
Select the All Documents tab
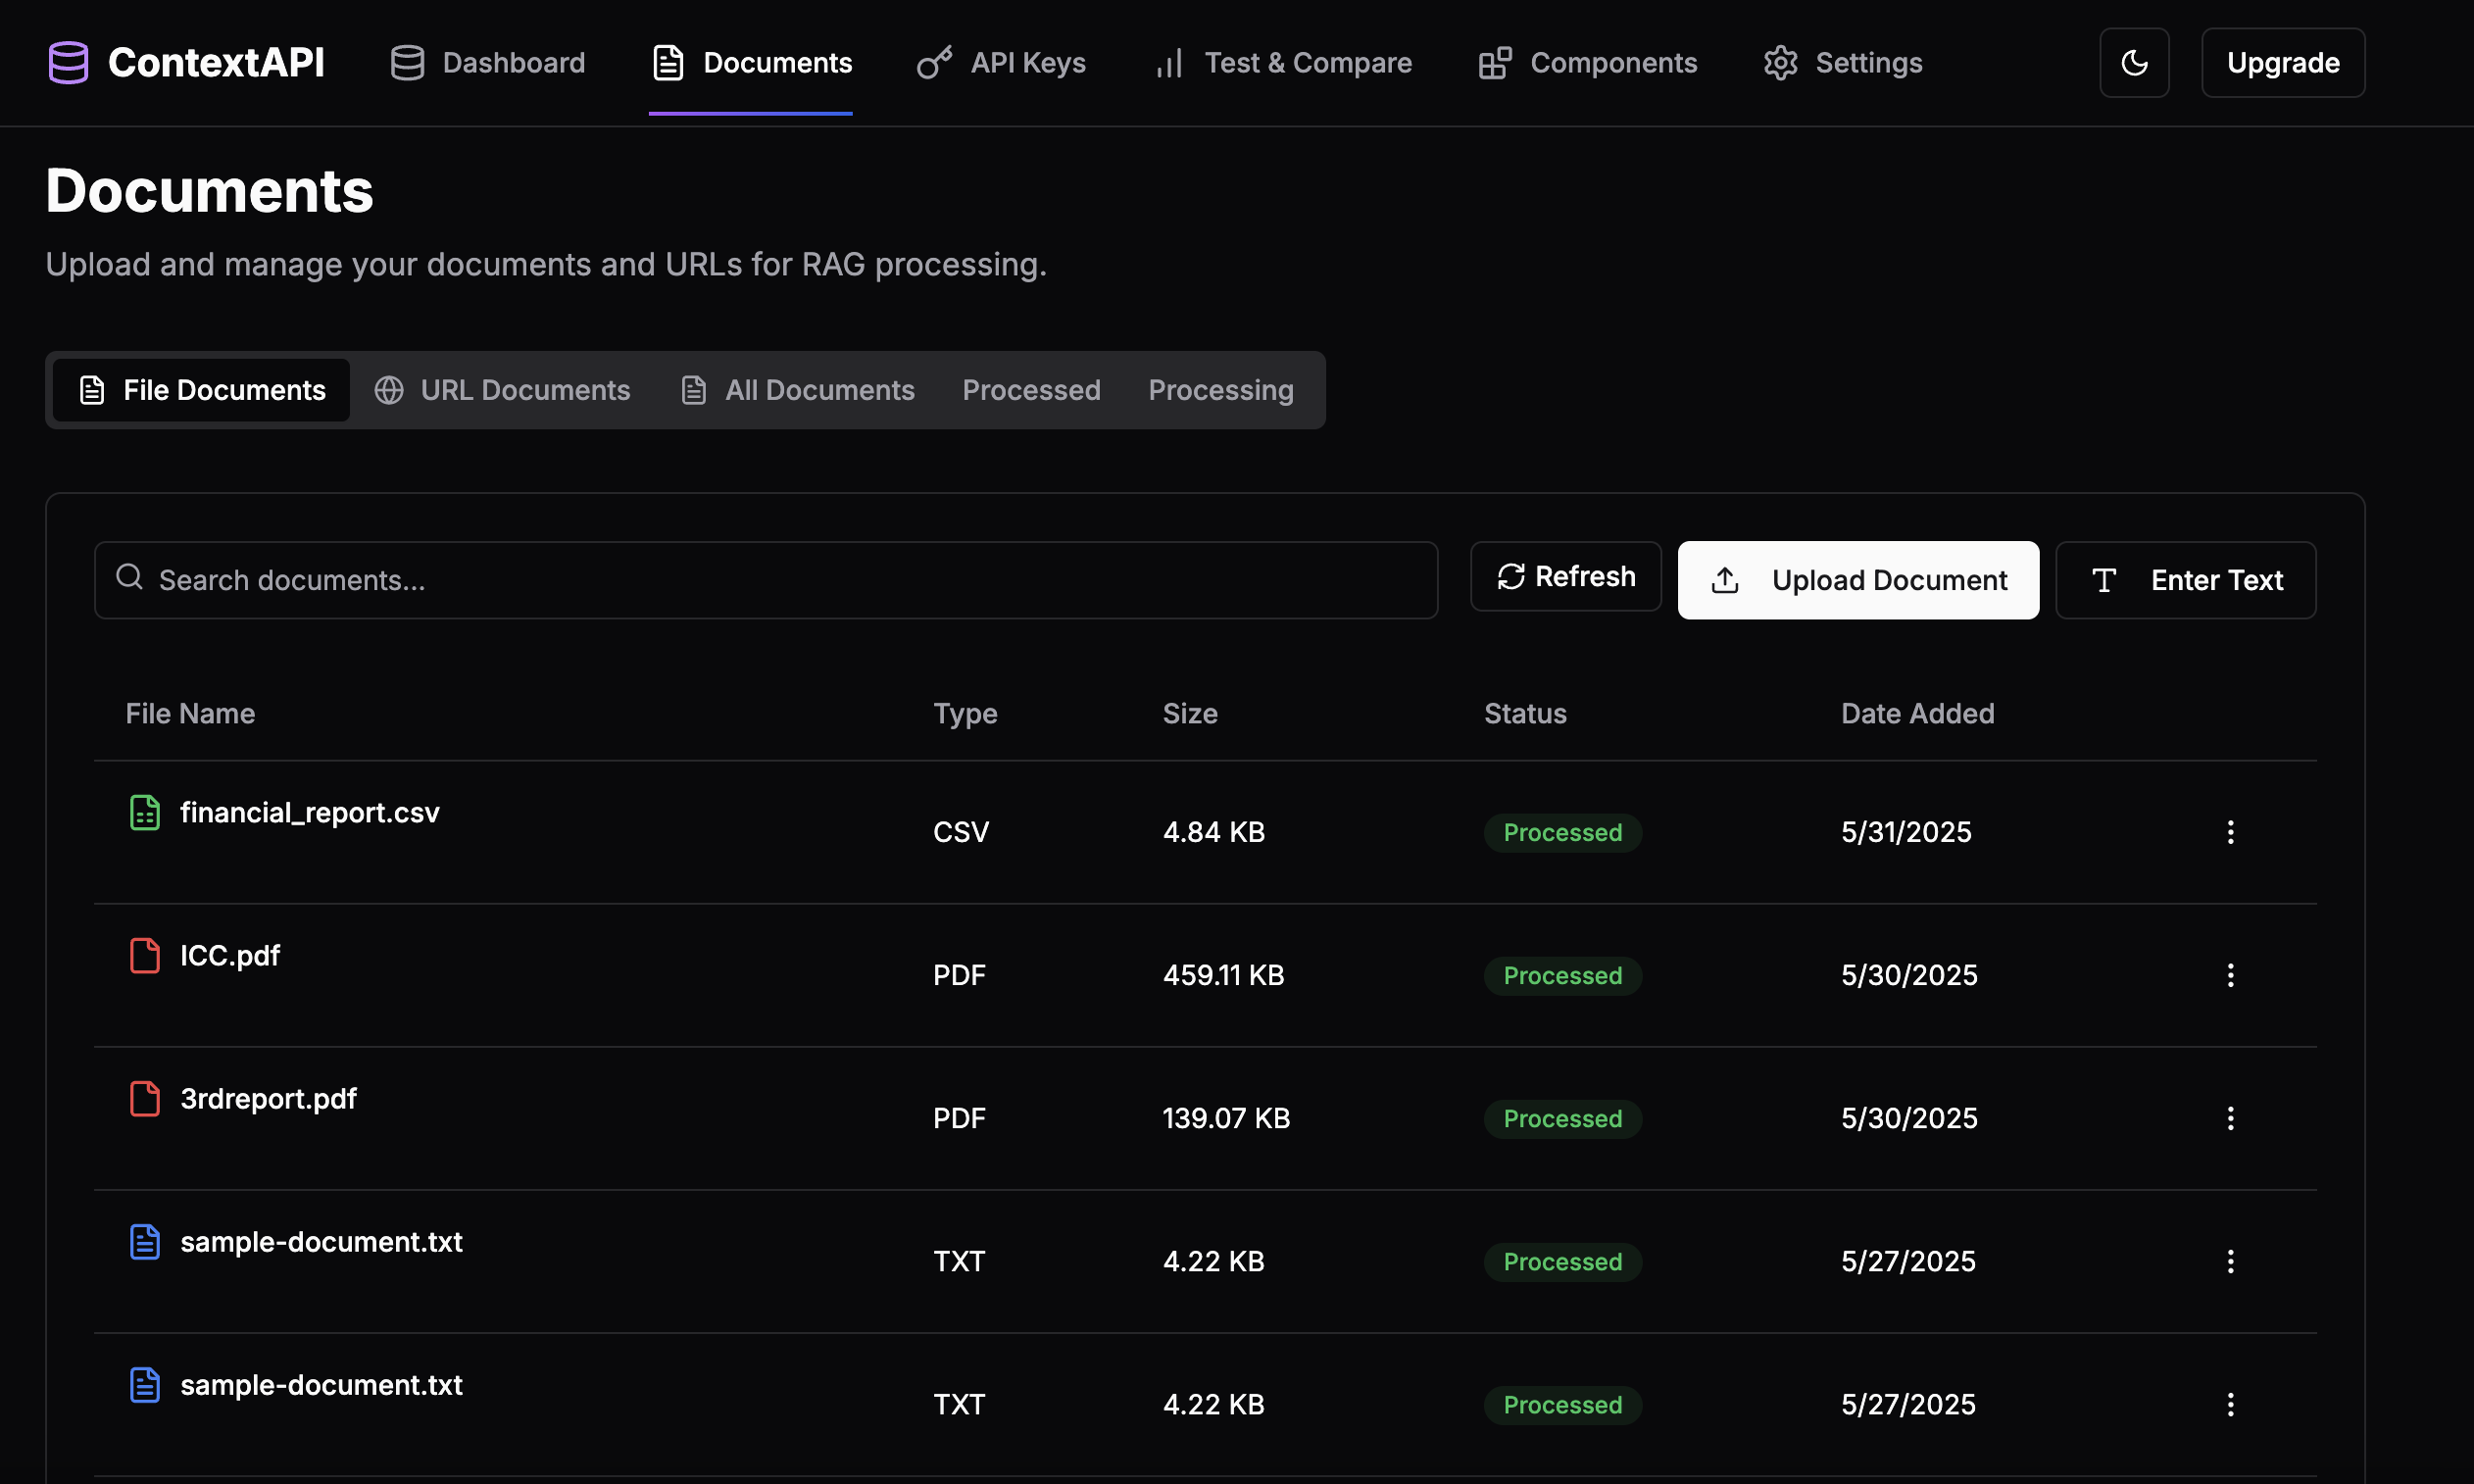pyautogui.click(x=796, y=390)
